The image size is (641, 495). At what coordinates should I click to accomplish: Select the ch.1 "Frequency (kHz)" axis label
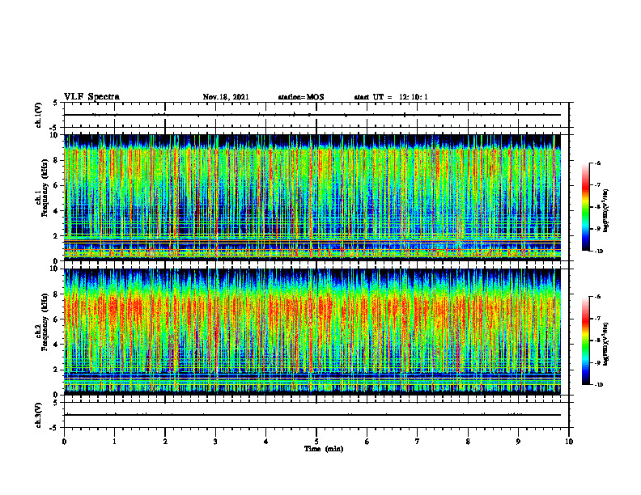(45, 188)
